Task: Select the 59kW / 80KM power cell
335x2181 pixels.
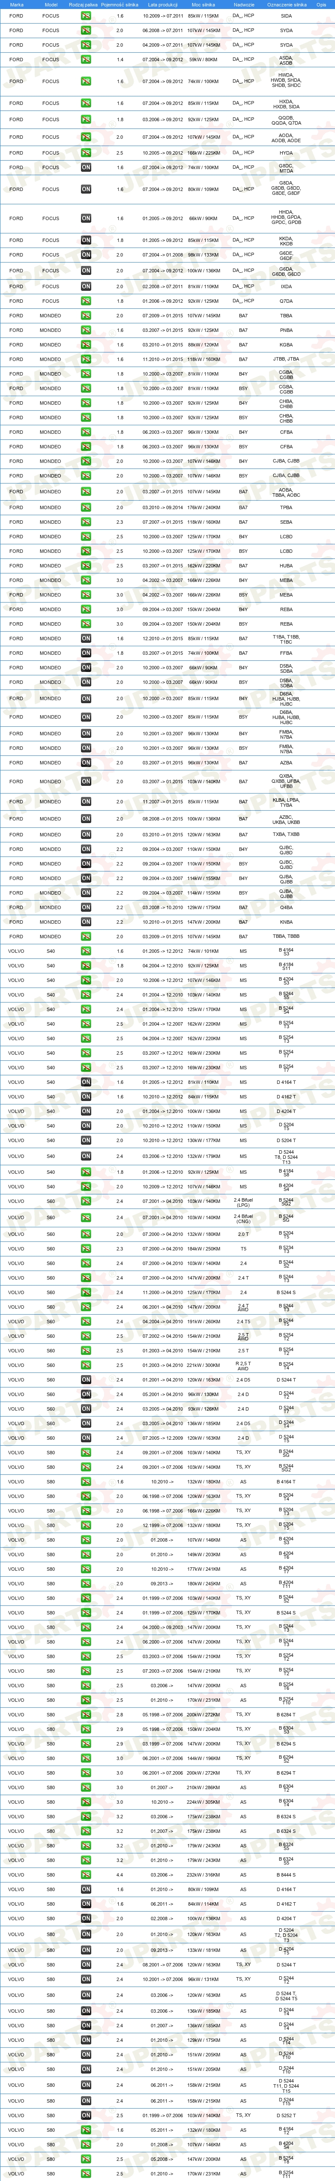Action: click(203, 60)
